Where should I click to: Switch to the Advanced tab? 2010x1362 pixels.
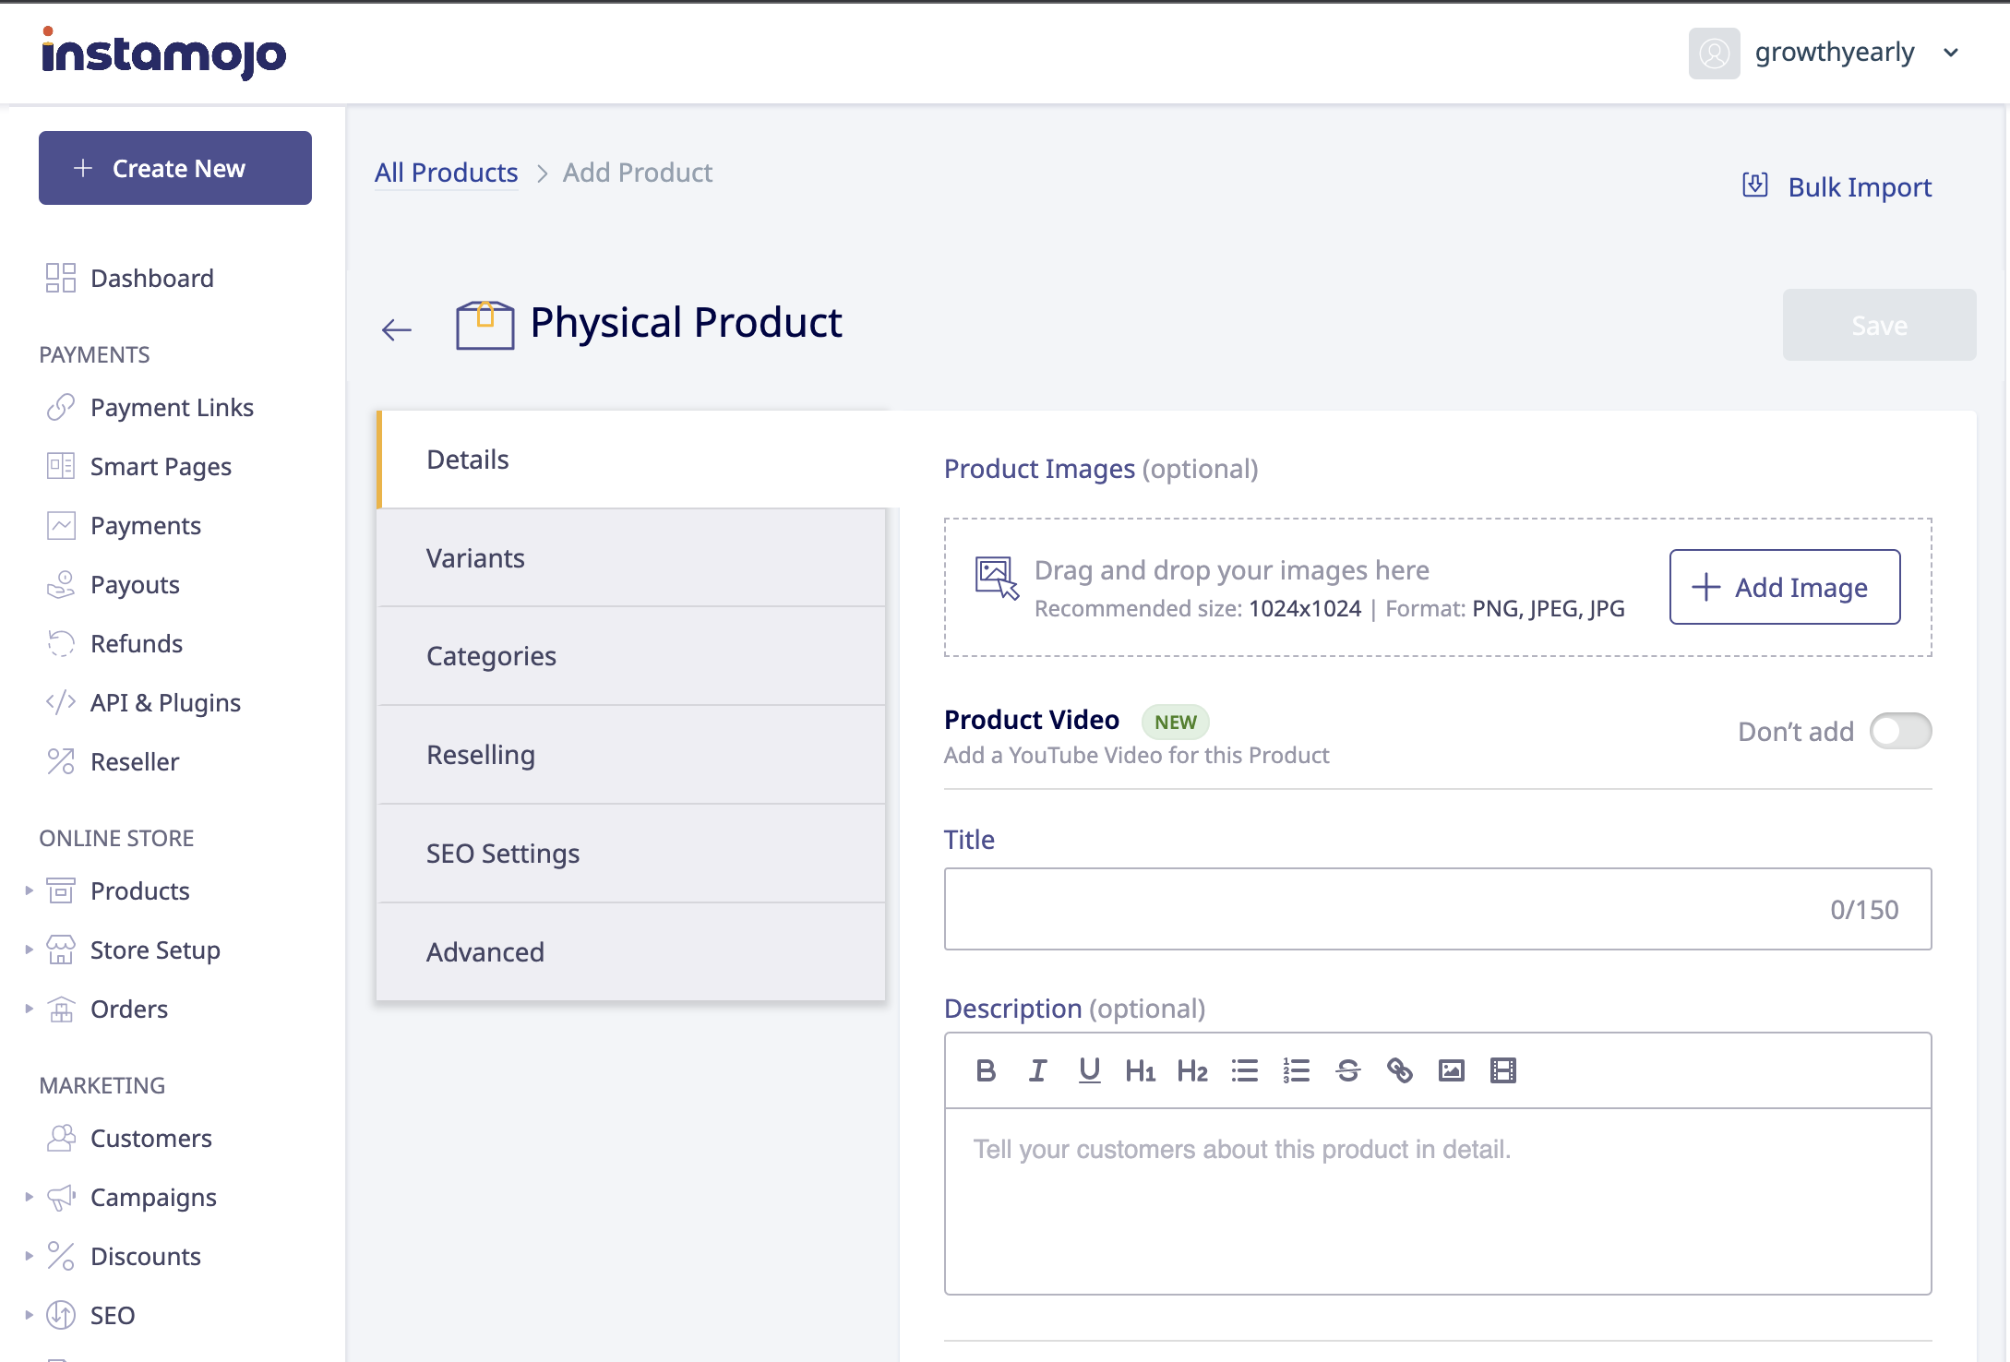[632, 952]
